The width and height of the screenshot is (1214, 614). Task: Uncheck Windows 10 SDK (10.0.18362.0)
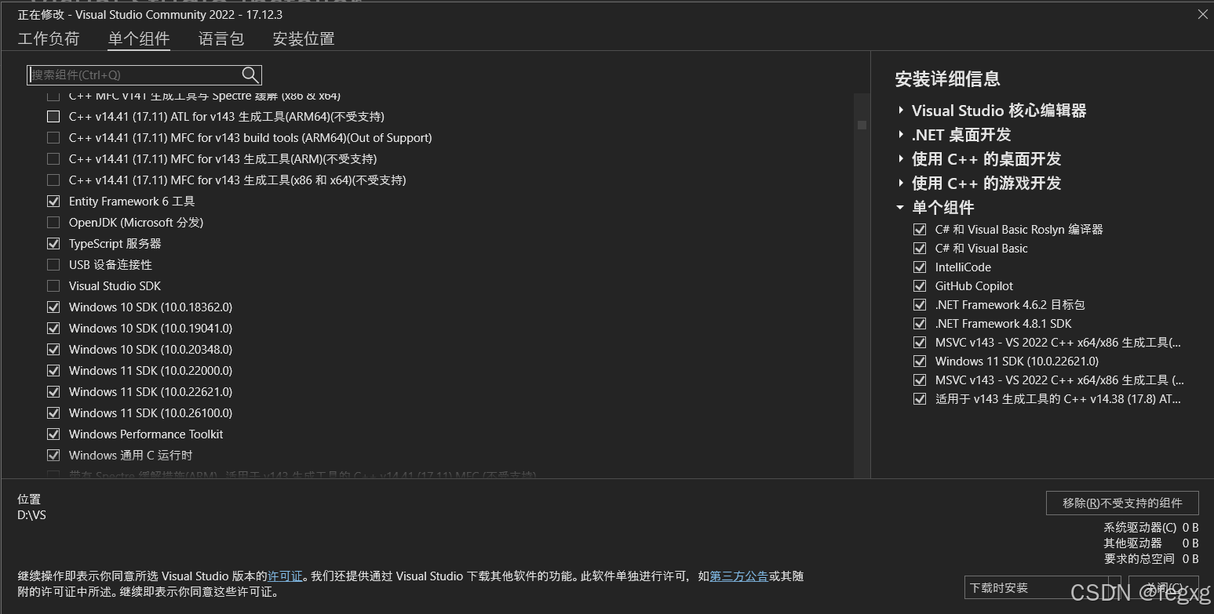(53, 307)
